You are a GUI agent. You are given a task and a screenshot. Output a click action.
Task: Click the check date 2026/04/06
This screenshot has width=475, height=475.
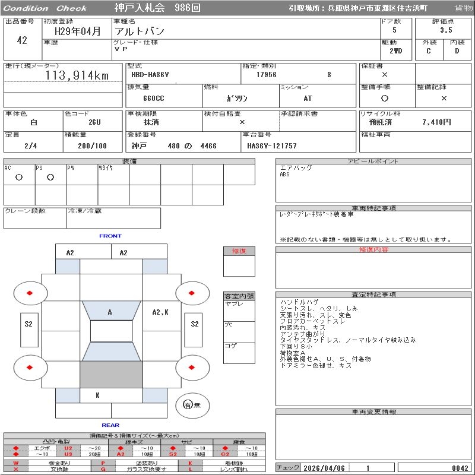tap(324, 468)
